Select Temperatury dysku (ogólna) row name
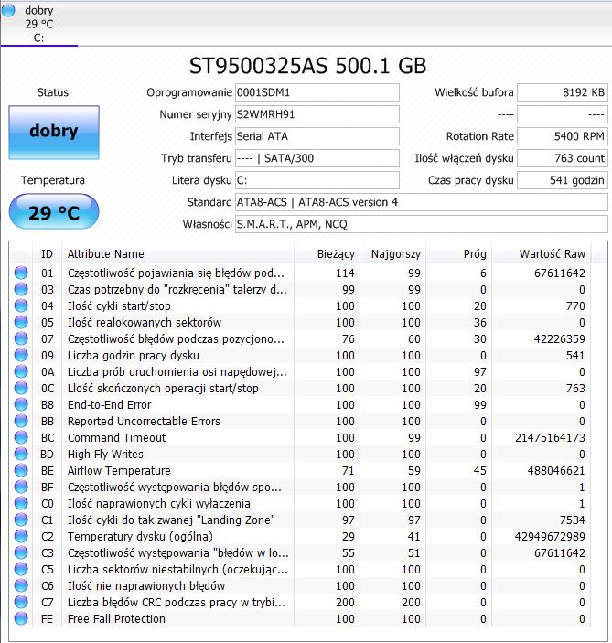The image size is (612, 643). [x=140, y=536]
